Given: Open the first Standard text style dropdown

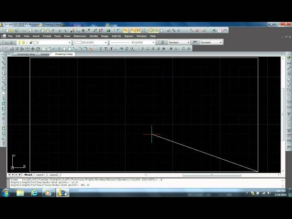Looking at the screenshot, I should pyautogui.click(x=188, y=42).
